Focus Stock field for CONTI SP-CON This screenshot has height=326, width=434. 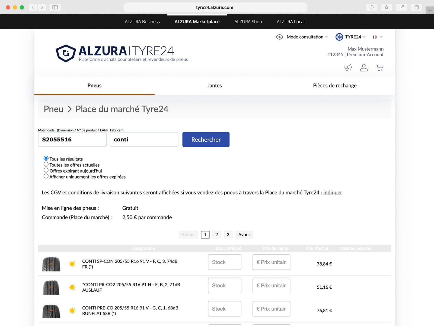[225, 262]
